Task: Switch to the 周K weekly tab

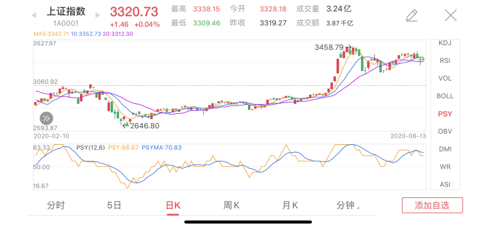Action: click(231, 205)
